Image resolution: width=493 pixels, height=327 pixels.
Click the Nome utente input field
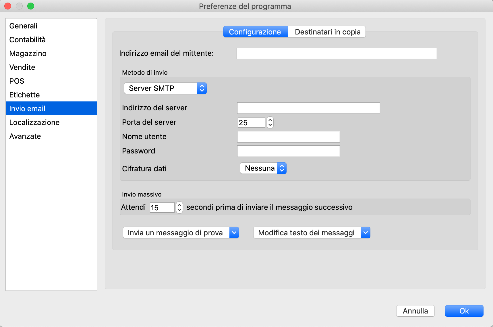tap(288, 137)
